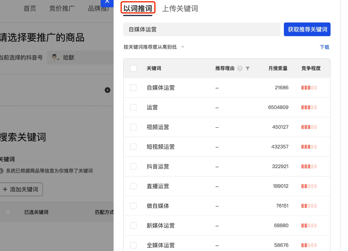
Task: Open the 首页 navigation item
Action: (29, 9)
